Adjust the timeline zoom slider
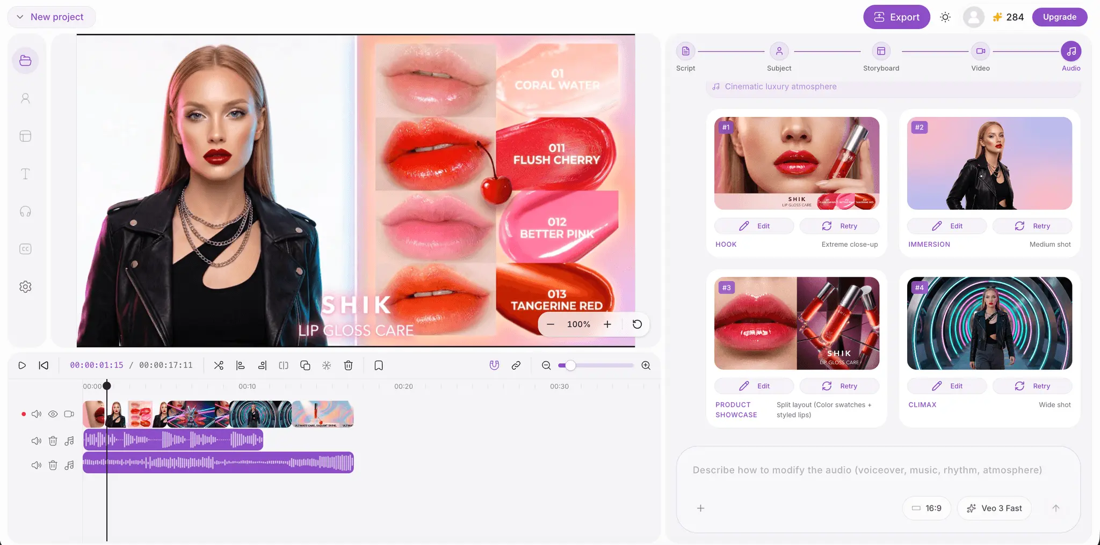This screenshot has height=545, width=1100. [596, 365]
